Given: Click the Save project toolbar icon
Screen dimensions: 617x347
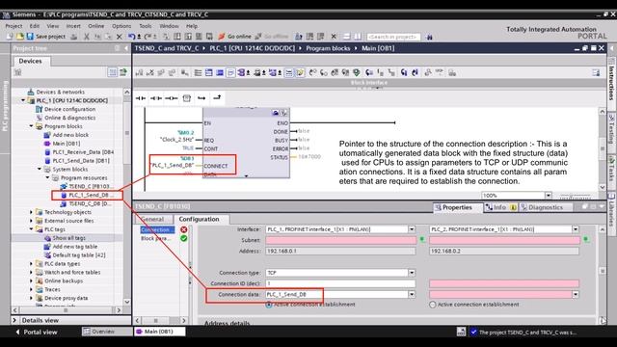Looking at the screenshot, I should 30,37.
